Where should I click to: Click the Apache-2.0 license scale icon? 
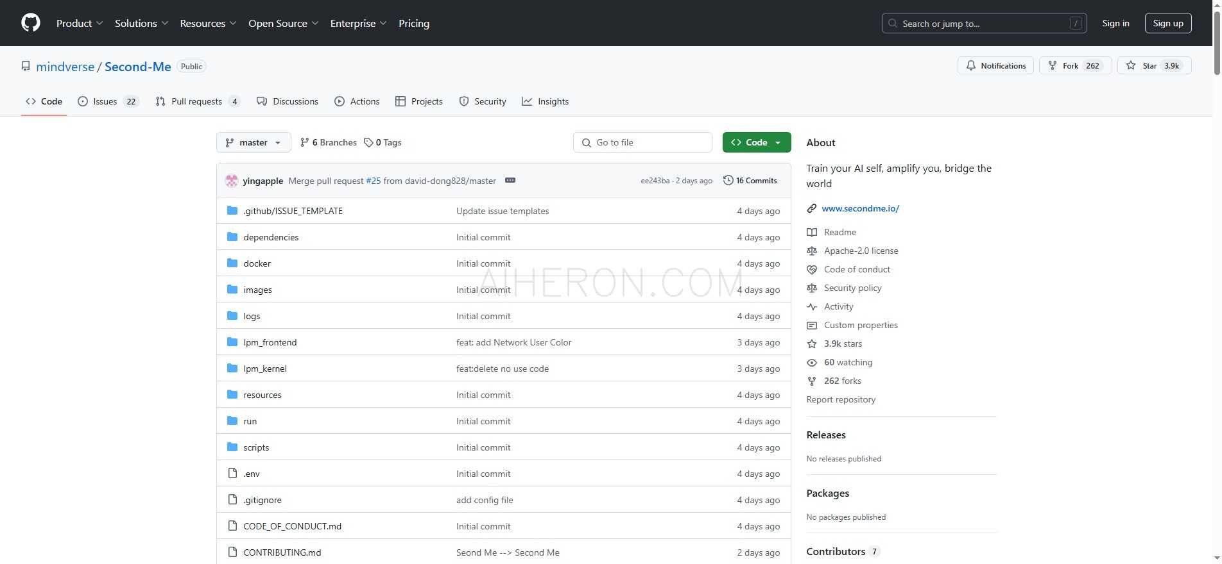pyautogui.click(x=812, y=251)
